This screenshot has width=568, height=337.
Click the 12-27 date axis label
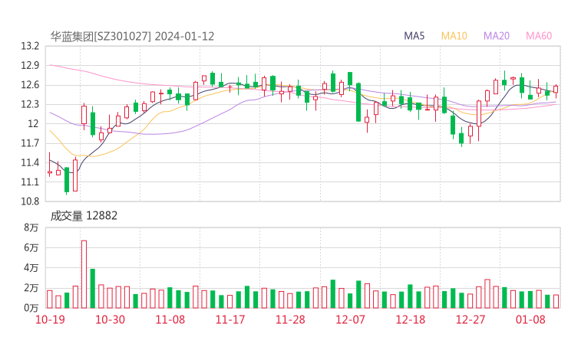pyautogui.click(x=471, y=319)
